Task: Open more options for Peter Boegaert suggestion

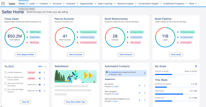Action: pyautogui.click(x=145, y=93)
